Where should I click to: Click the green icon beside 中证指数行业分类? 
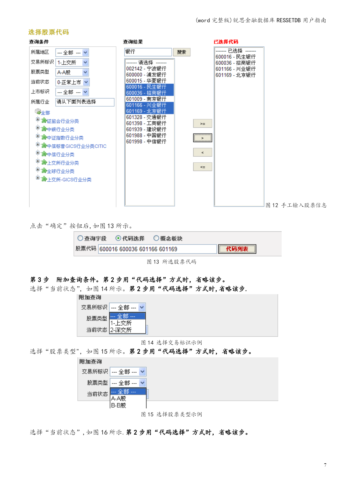44,137
